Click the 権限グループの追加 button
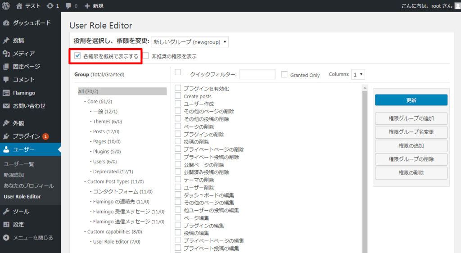461x253 pixels. point(411,118)
